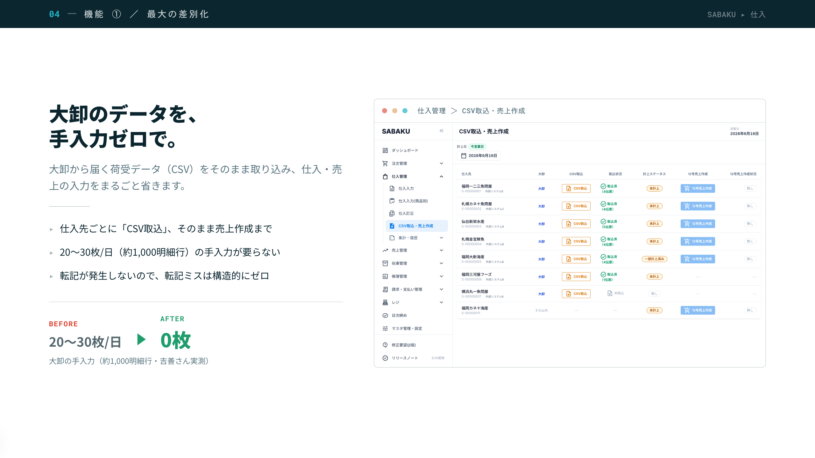This screenshot has height=458, width=815.
Task: Expand the 請求・支払い管理 chevron
Action: [x=442, y=289]
